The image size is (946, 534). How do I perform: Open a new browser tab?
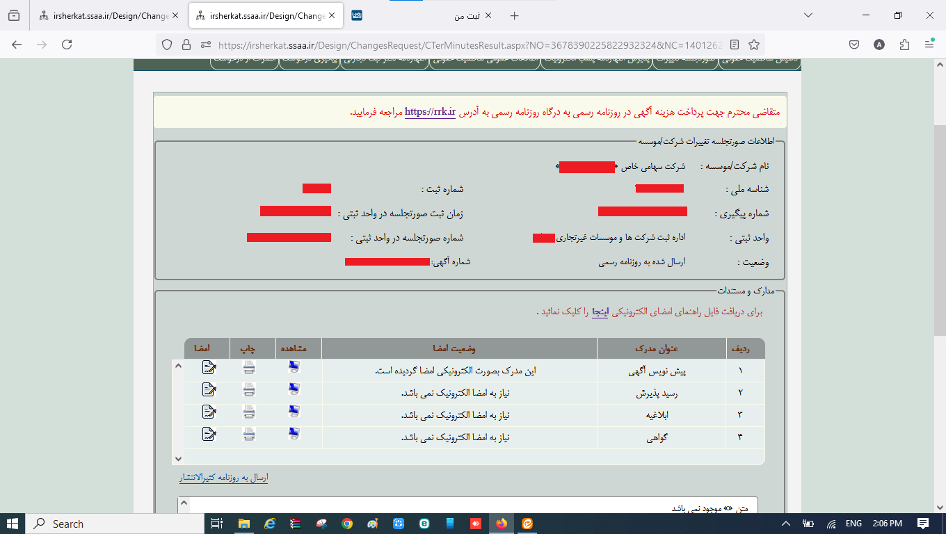(x=515, y=15)
